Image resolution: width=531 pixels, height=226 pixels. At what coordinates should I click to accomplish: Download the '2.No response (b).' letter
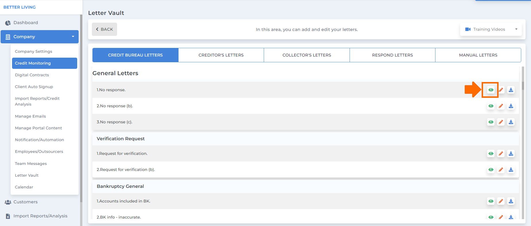511,106
